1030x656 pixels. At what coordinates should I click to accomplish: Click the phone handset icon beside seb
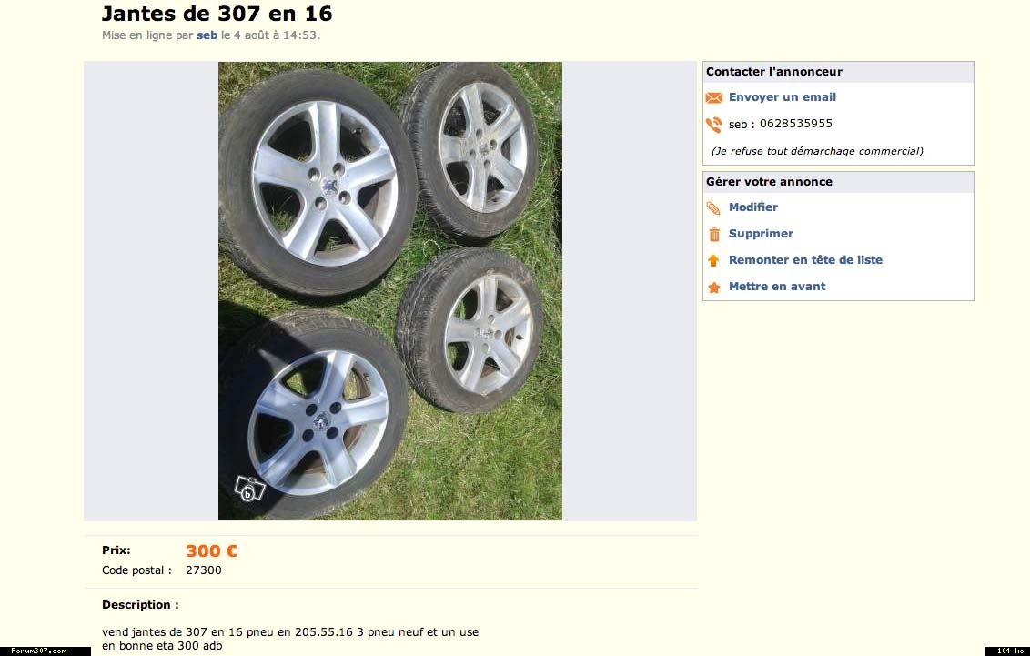(713, 125)
